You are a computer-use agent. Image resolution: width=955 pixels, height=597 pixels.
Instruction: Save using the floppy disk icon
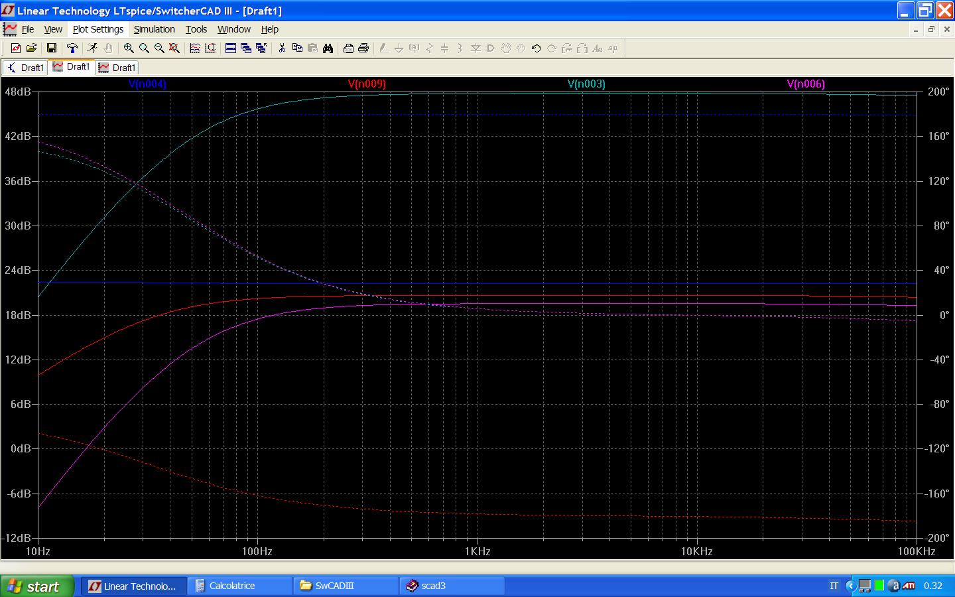click(51, 48)
